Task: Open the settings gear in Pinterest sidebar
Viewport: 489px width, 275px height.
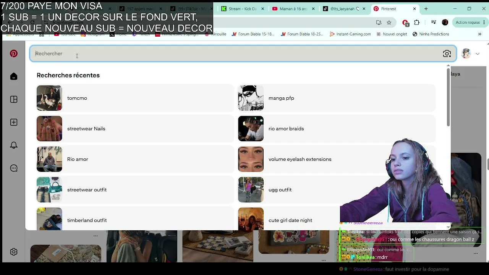Action: click(14, 252)
